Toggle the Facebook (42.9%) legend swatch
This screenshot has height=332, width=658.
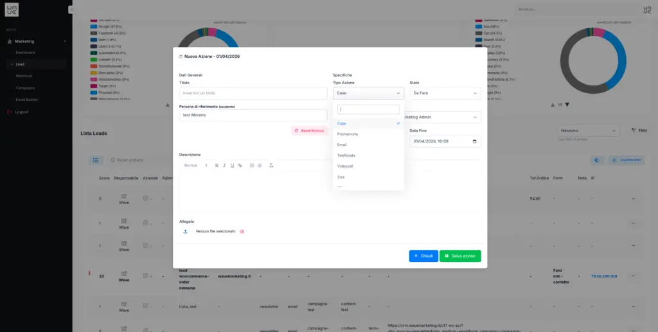click(x=94, y=33)
